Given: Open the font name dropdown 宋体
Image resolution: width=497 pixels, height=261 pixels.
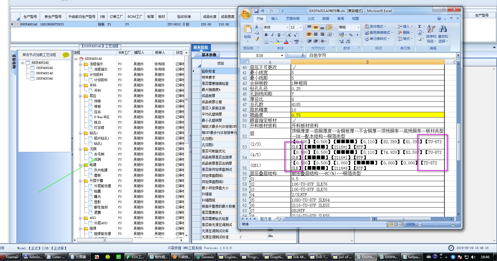Looking at the screenshot, I should click(288, 27).
